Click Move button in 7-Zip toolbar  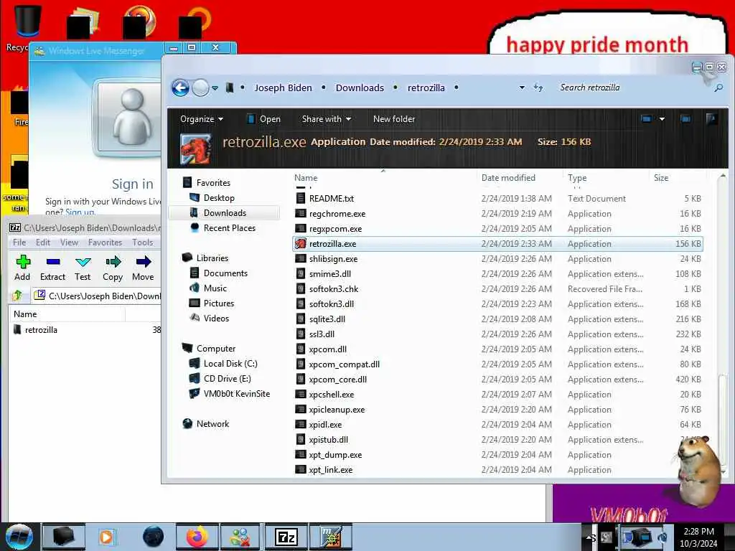(x=143, y=268)
